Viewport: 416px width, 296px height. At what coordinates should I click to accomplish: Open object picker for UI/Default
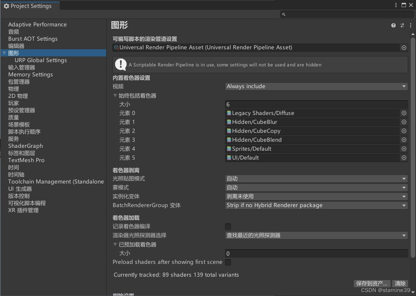coord(404,158)
